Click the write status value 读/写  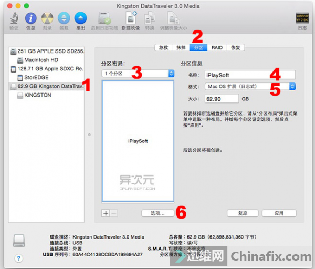coord(193,243)
